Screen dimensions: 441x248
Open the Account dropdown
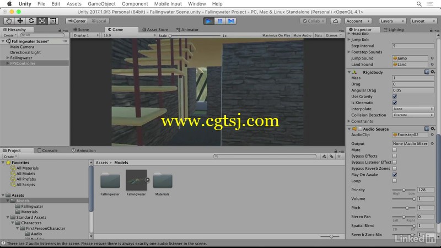(x=358, y=21)
